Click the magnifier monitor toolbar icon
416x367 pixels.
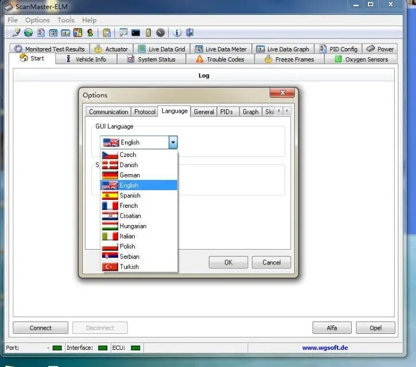point(123,33)
